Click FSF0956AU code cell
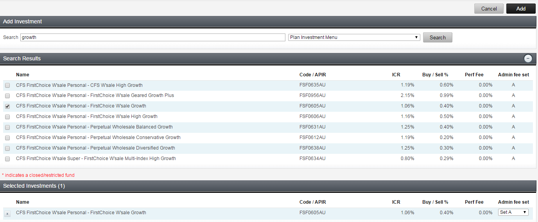Viewport: 538px width, 222px height. coord(312,95)
